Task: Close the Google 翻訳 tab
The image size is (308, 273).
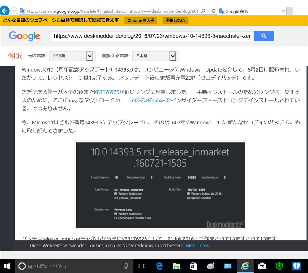Action: click(x=283, y=11)
